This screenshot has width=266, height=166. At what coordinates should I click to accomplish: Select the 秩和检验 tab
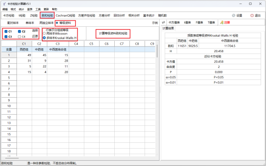click(47, 16)
